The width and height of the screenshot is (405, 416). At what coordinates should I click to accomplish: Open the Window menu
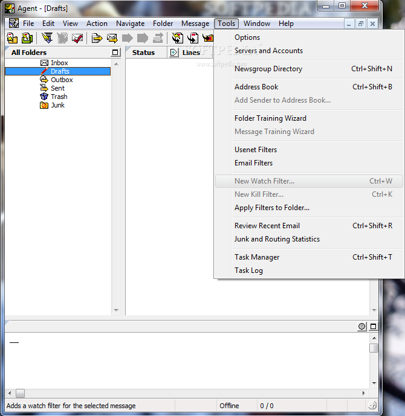256,24
